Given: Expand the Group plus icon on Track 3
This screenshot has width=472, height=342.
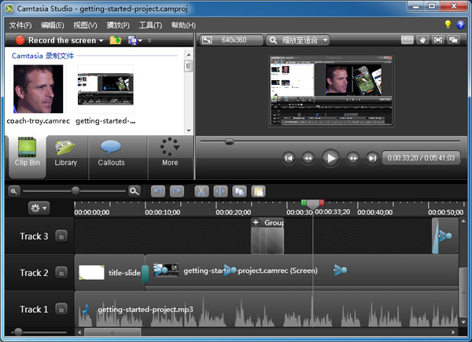Looking at the screenshot, I should click(x=256, y=222).
